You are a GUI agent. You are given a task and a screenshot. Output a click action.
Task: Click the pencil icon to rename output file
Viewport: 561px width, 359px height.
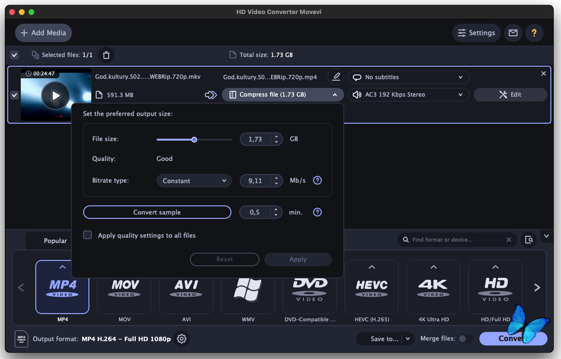[336, 77]
